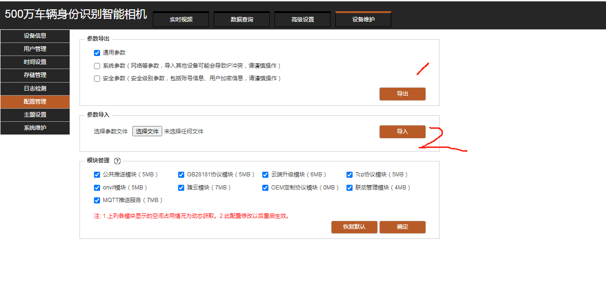Screen dimensions: 606x300
Task: Open 用户管理 sidebar item
Action: (35, 49)
